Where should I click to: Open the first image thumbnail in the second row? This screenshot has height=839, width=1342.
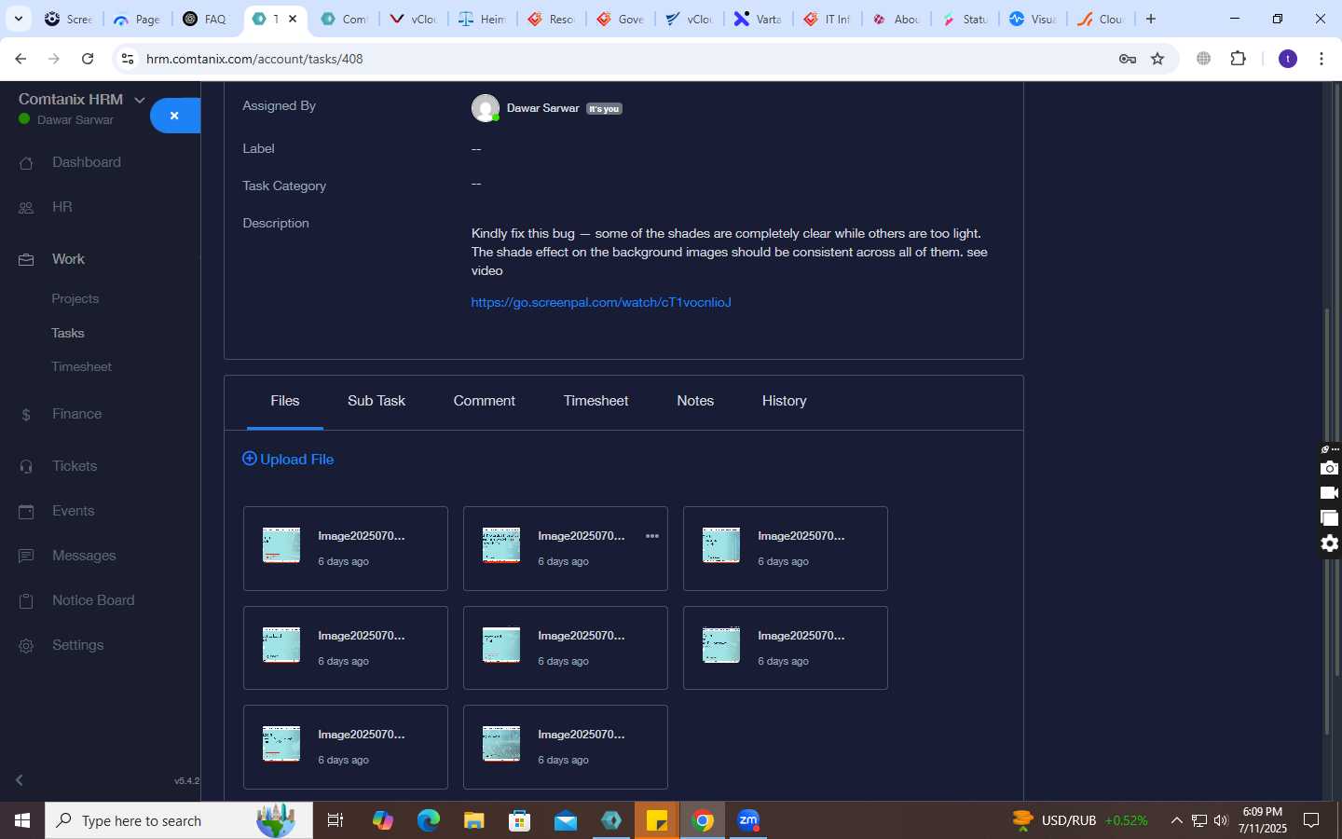point(281,645)
